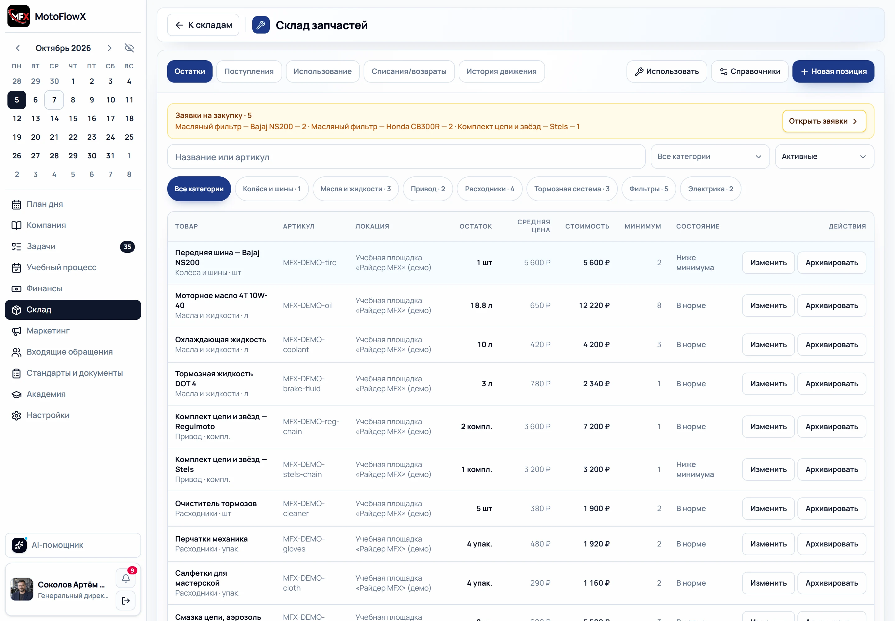Click the wrench icon beside Склад запчастей
Viewport: 895px width, 621px height.
pyautogui.click(x=261, y=25)
